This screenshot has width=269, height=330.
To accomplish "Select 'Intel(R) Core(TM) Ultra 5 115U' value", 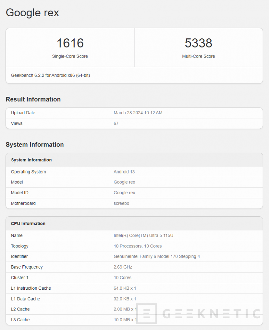I will (x=143, y=235).
